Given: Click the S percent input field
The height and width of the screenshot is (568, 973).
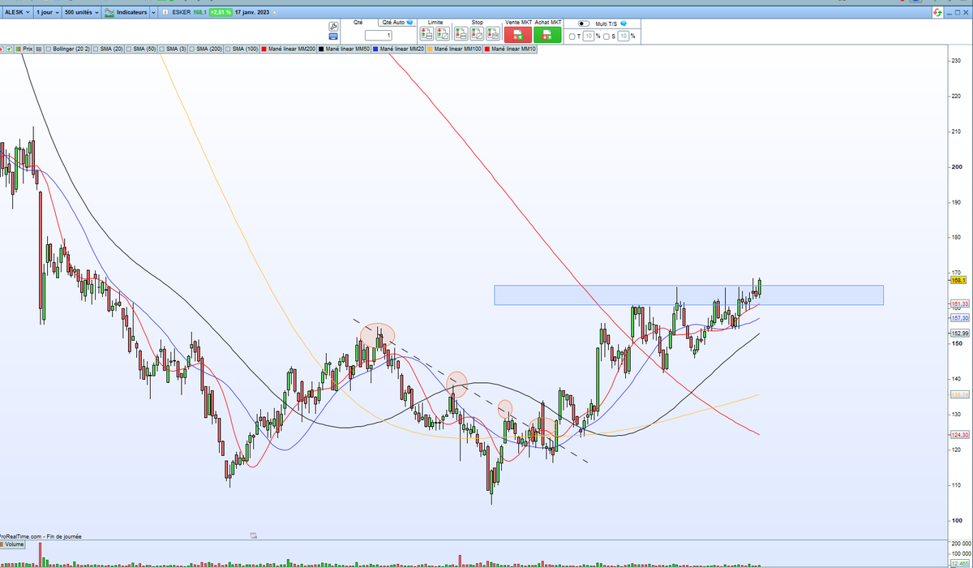Looking at the screenshot, I should pos(623,36).
